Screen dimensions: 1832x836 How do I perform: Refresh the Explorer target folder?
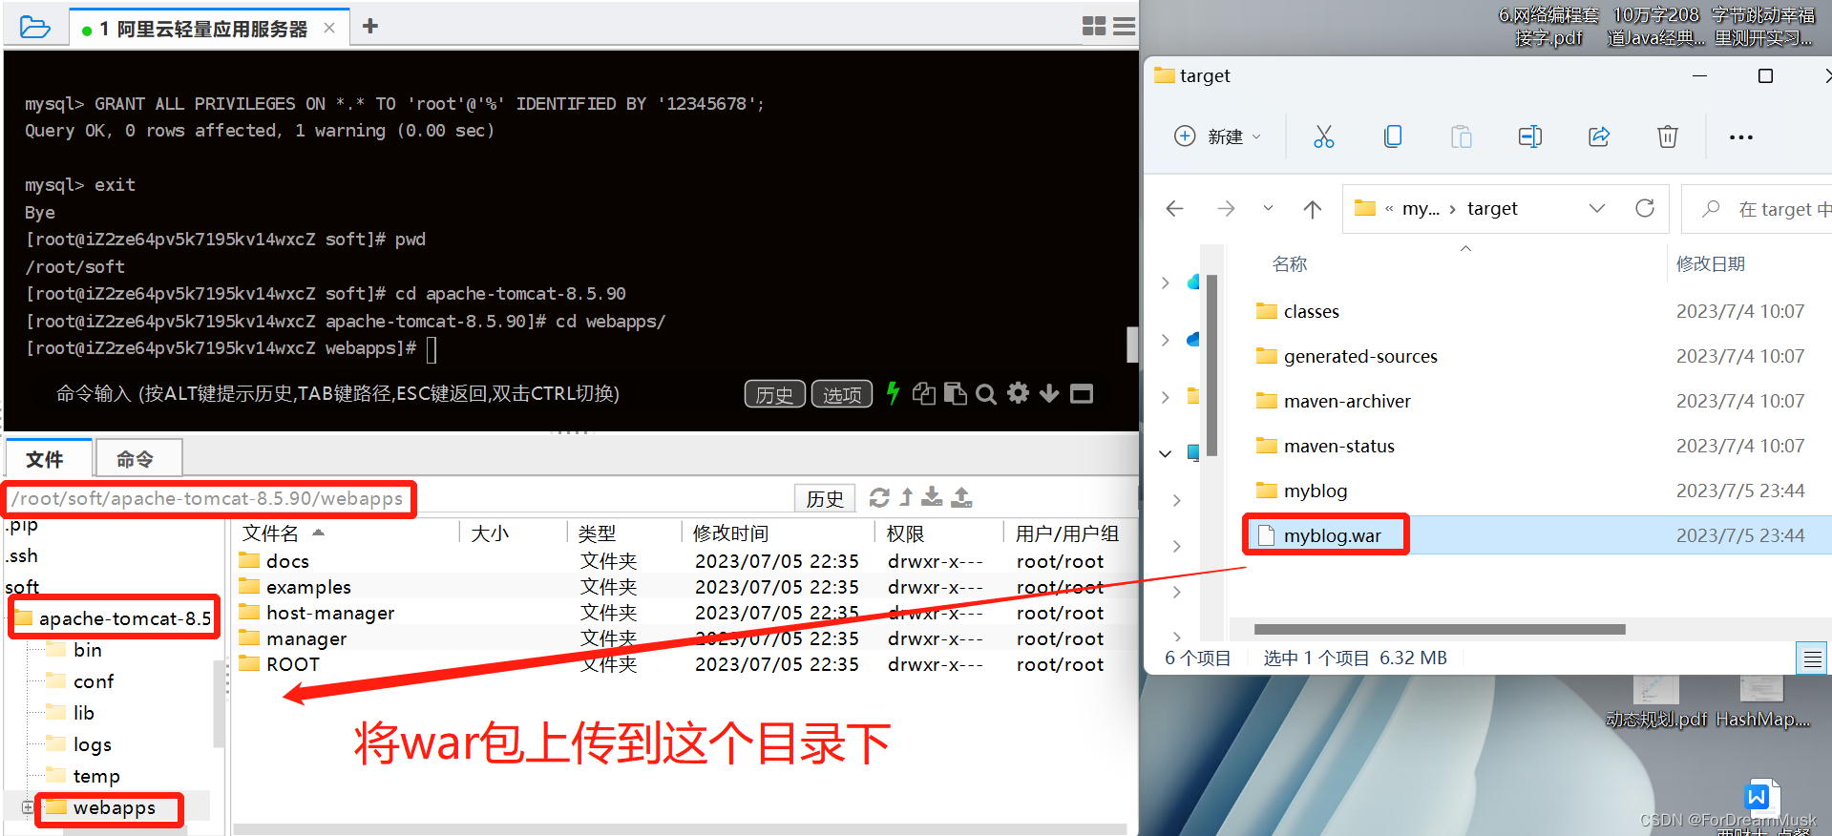click(x=1645, y=208)
